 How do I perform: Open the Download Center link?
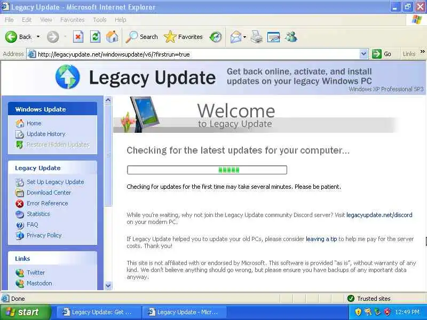pos(49,193)
